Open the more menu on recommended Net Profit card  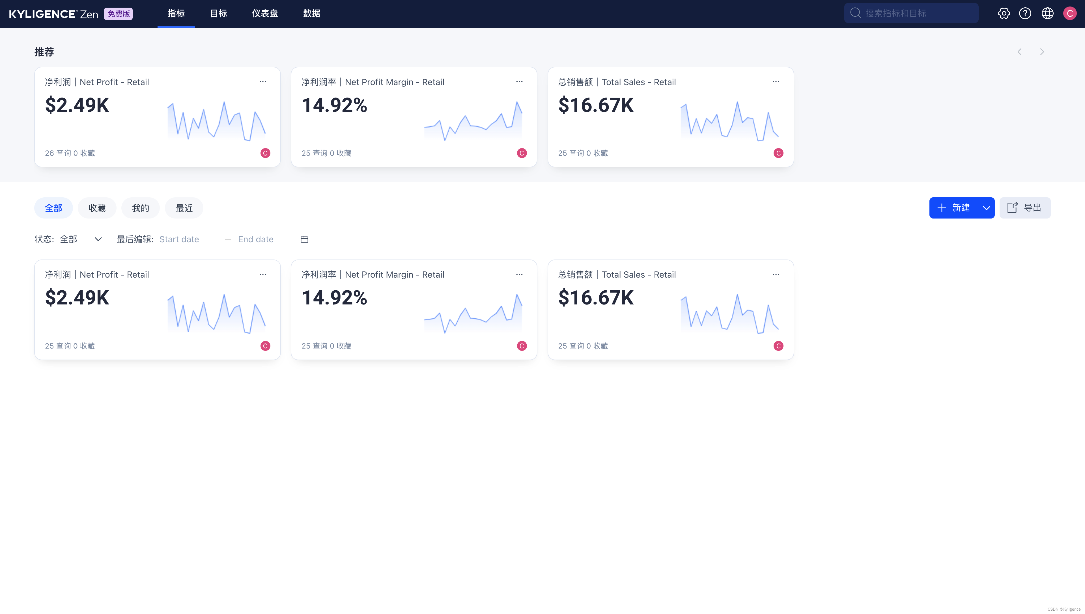pyautogui.click(x=263, y=81)
